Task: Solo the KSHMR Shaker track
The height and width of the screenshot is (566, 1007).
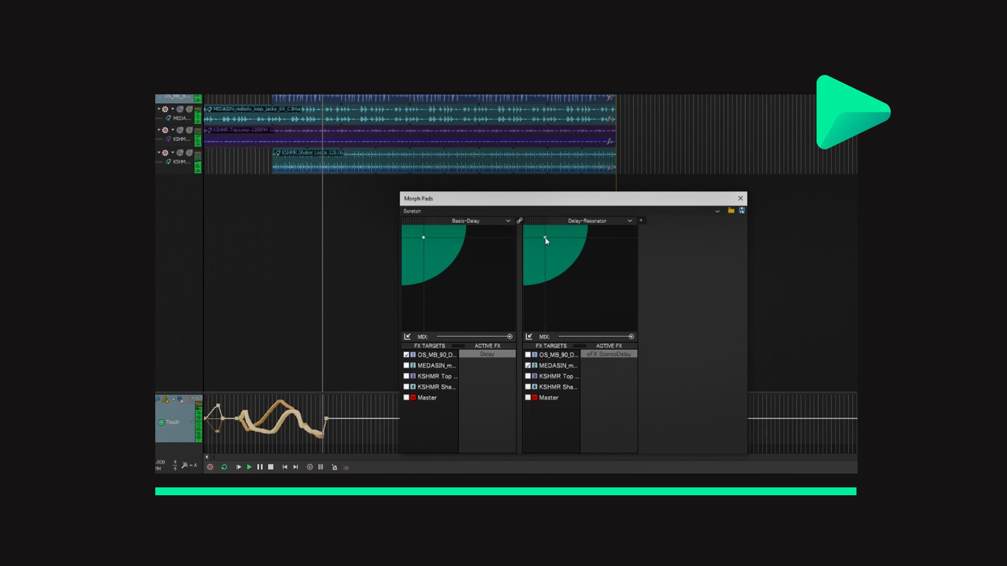Action: coord(189,153)
